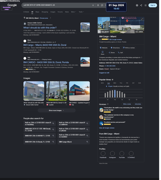
Task: Search '8400 NW 25th St MIAMI FL 33198' suggestion
Action: coord(40,136)
